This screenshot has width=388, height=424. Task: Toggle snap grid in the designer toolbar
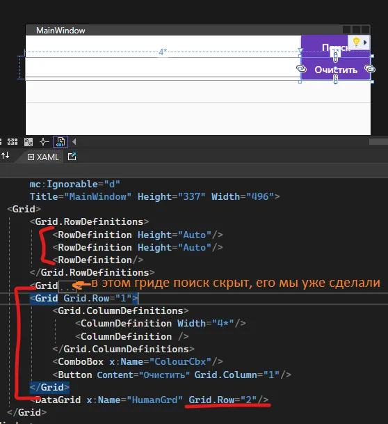[x=13, y=142]
